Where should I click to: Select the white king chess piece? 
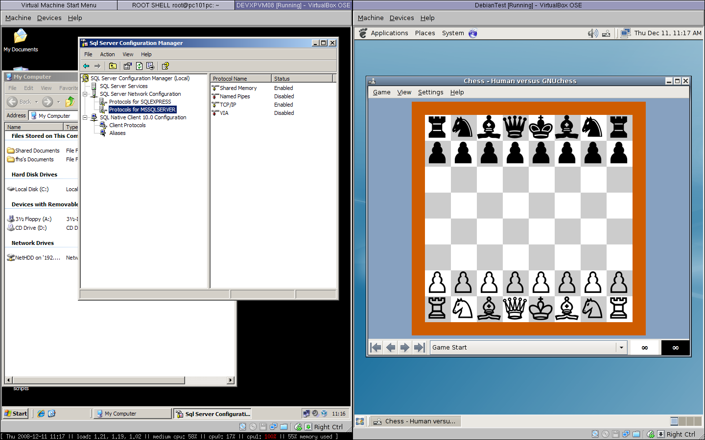tap(541, 308)
